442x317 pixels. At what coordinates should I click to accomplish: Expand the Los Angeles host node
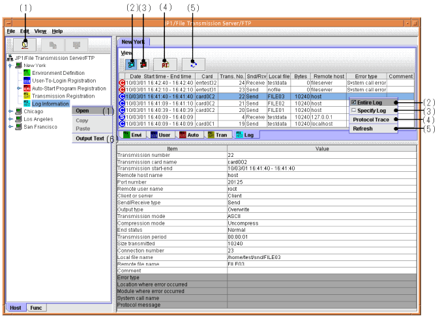[x=10, y=119]
